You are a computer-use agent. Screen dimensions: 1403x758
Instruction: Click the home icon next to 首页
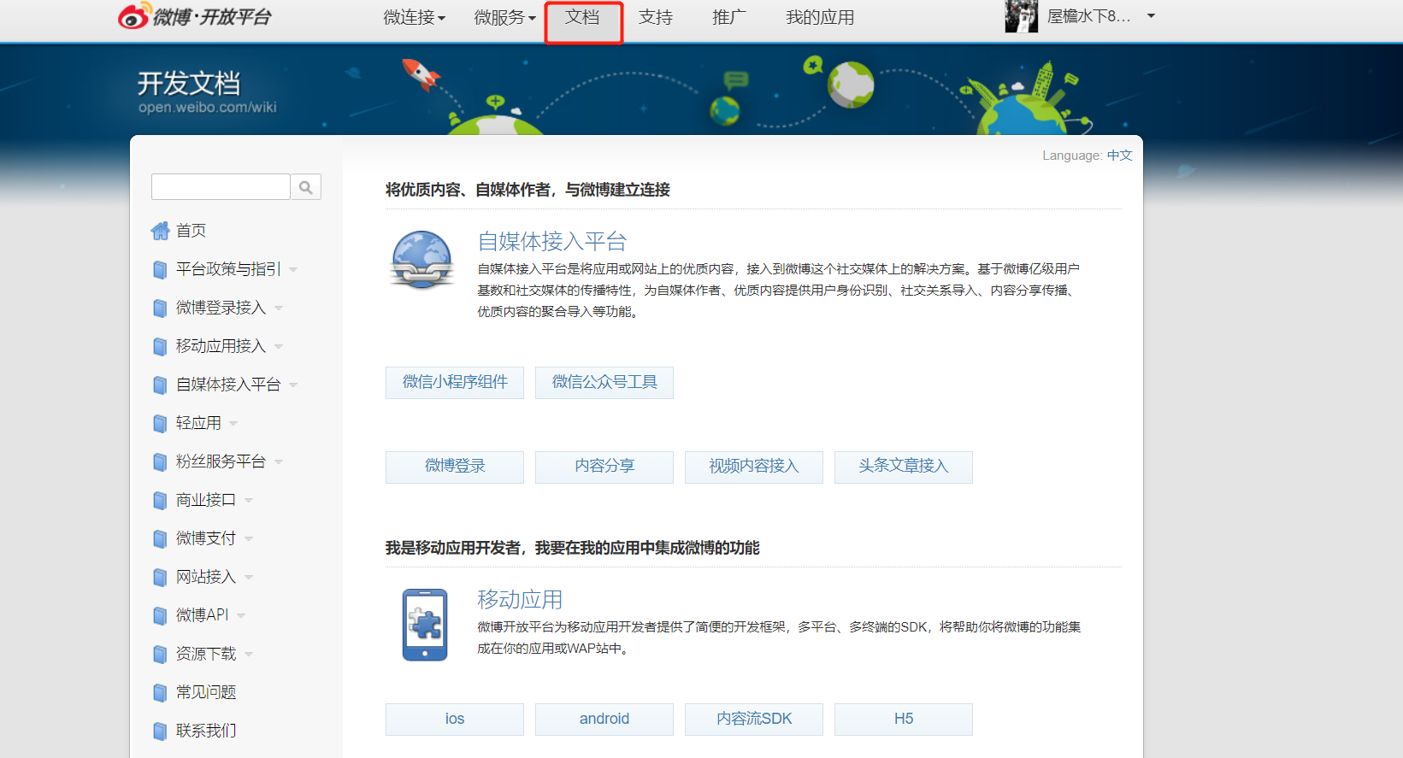[160, 231]
